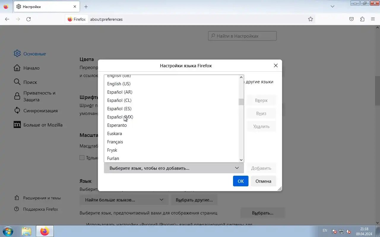Click the network tray icon
Viewport: 380px width, 237px height.
coord(341,231)
